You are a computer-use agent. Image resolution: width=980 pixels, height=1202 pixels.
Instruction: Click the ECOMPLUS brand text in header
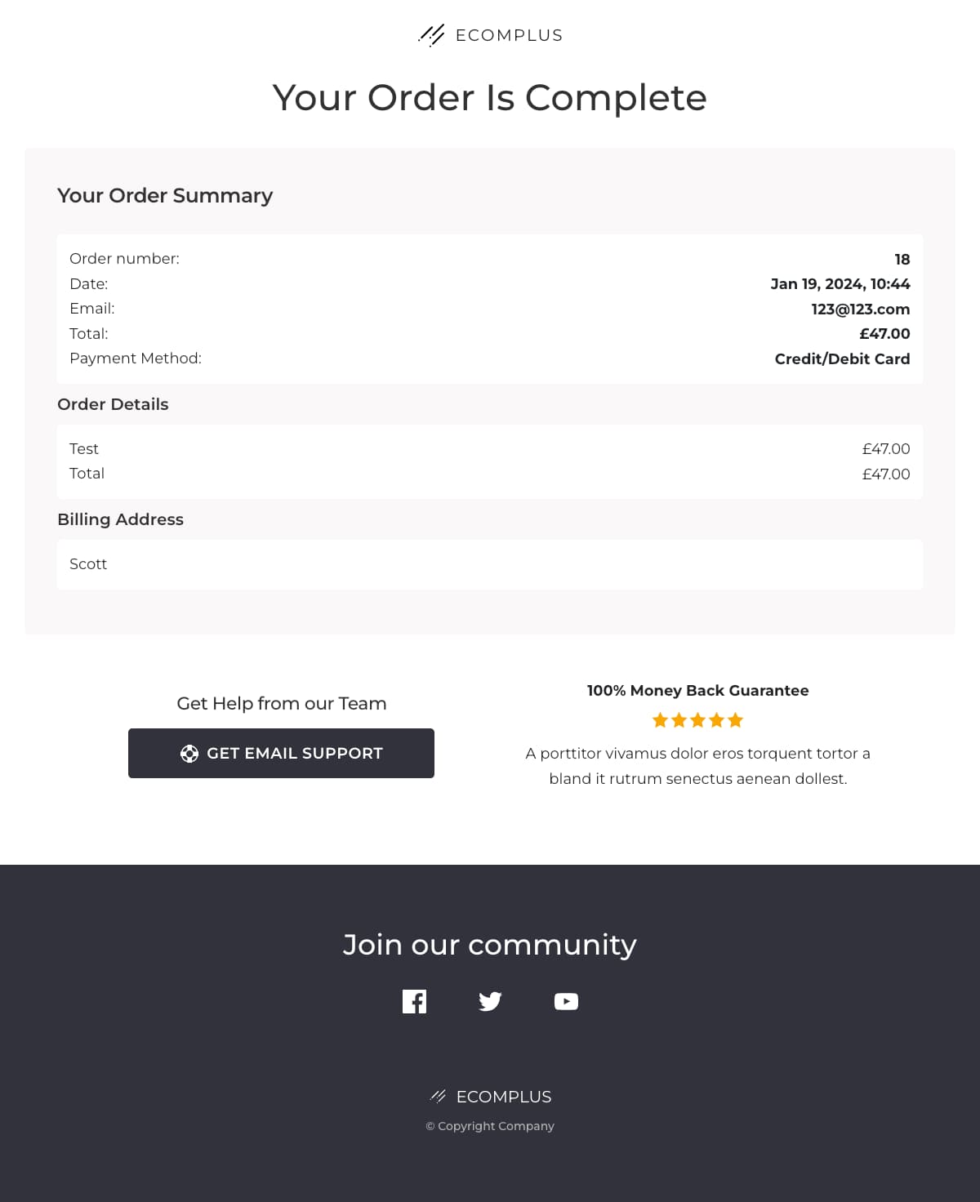coord(509,35)
